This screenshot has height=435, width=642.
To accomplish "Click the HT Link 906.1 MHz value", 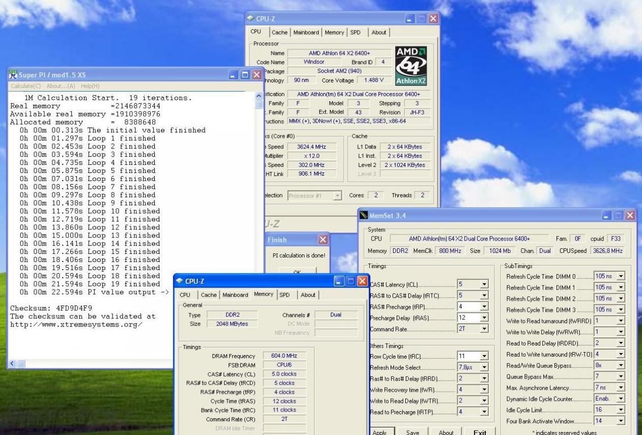I will click(312, 174).
